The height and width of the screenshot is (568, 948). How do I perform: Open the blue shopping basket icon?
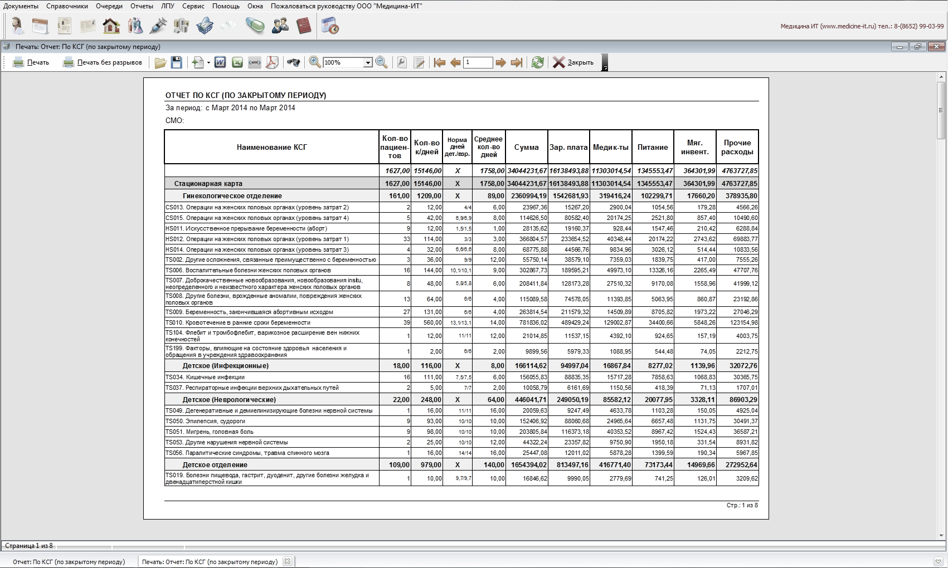[x=205, y=26]
